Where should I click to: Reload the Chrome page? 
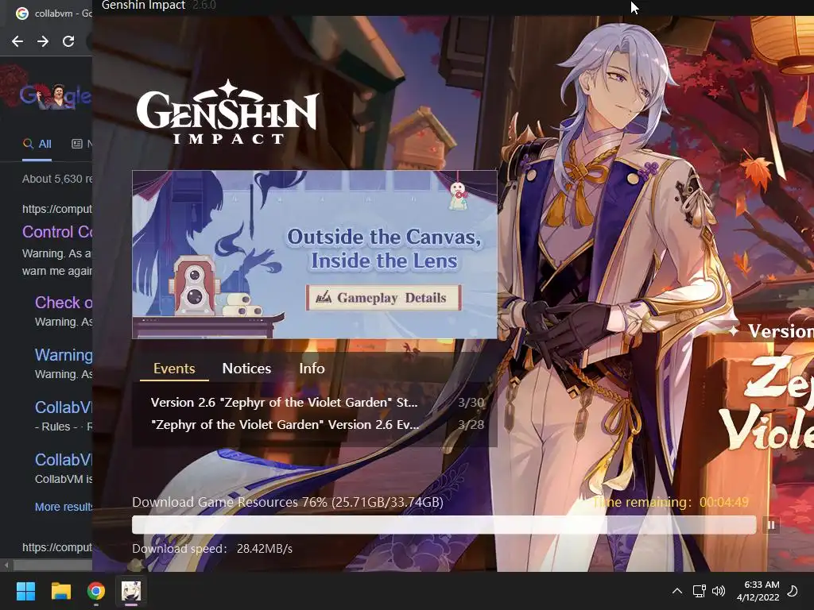pyautogui.click(x=68, y=41)
